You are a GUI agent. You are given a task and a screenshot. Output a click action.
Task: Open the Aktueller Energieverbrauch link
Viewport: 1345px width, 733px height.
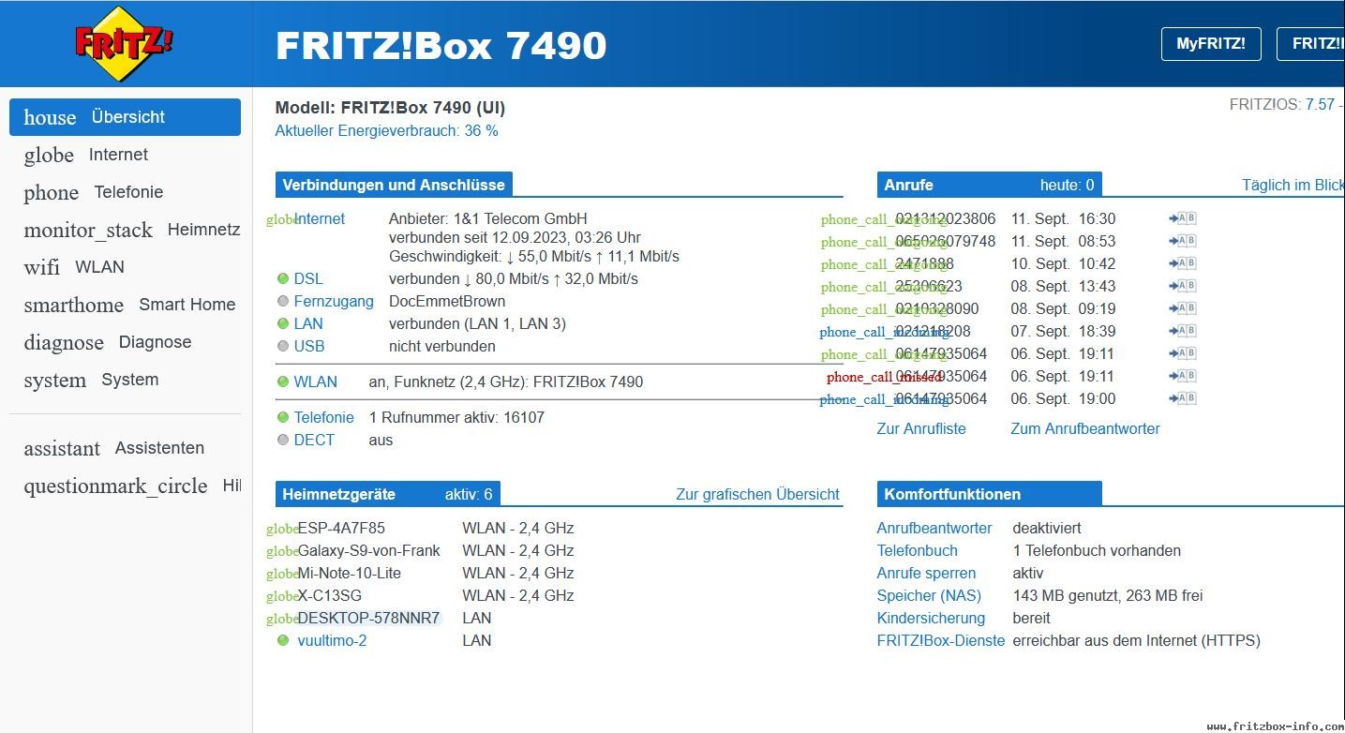(x=386, y=131)
